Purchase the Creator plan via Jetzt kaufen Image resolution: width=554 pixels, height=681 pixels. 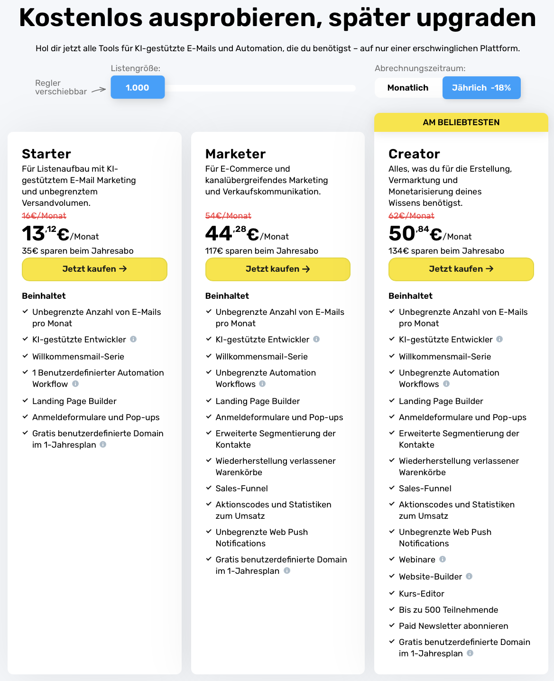(x=461, y=269)
